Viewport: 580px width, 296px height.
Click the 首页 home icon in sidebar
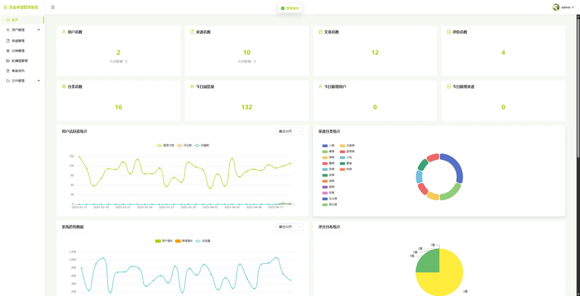coord(8,20)
